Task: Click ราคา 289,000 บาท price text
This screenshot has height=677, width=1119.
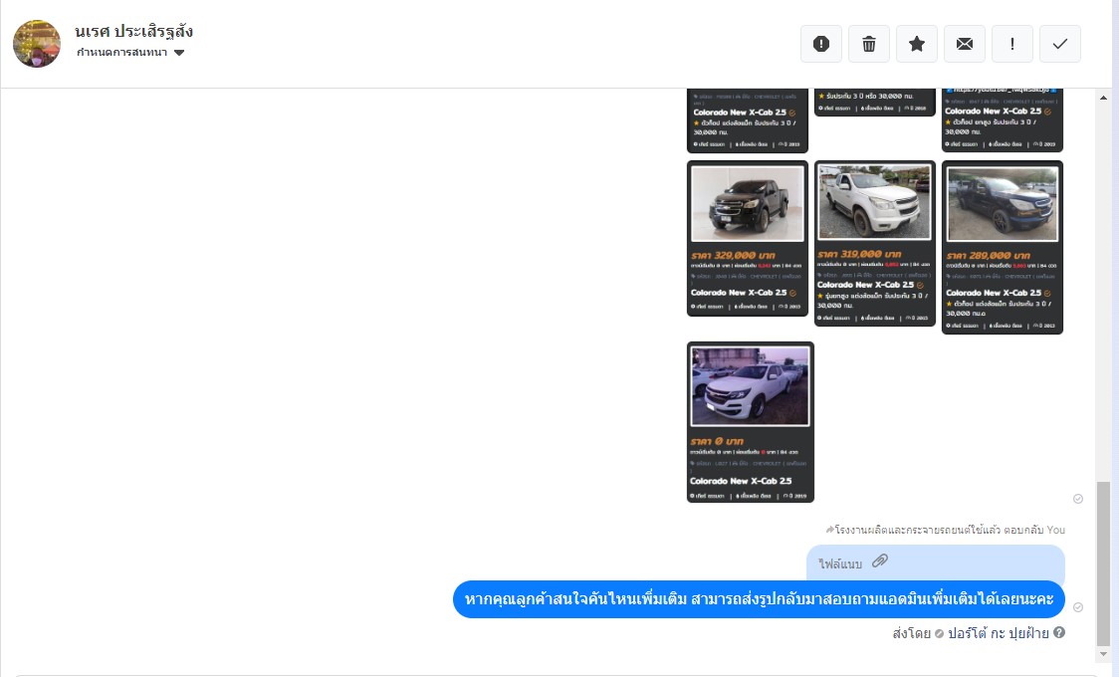Action: pos(988,256)
